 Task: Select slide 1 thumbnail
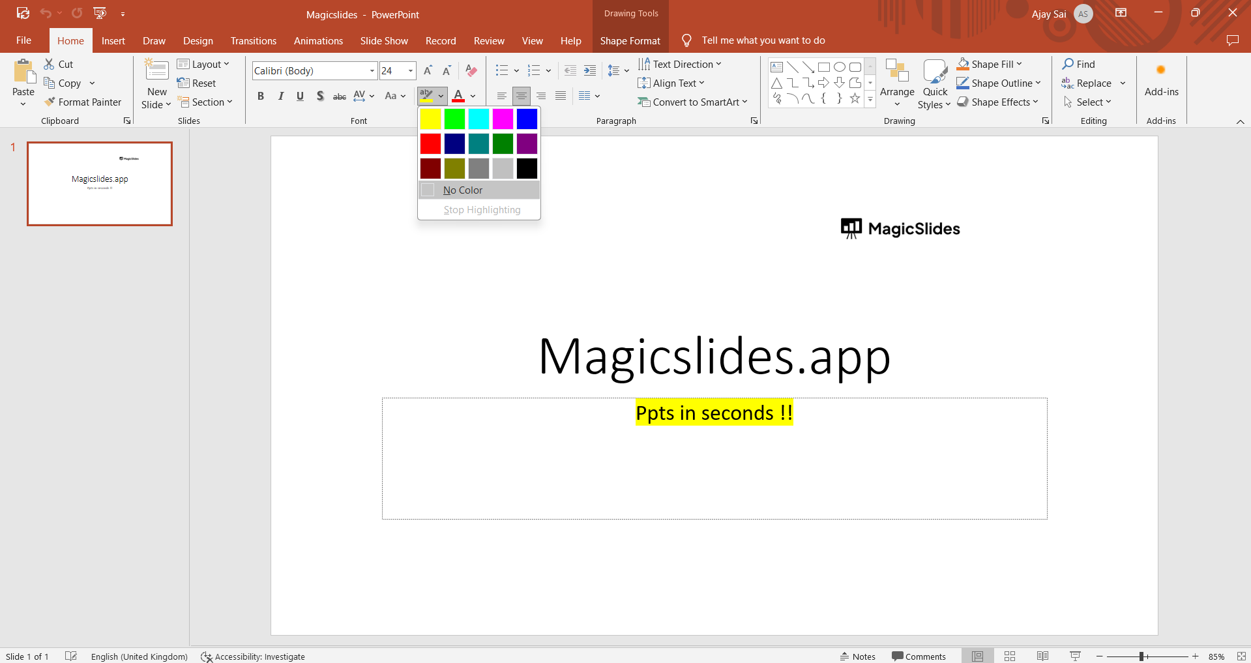click(100, 184)
